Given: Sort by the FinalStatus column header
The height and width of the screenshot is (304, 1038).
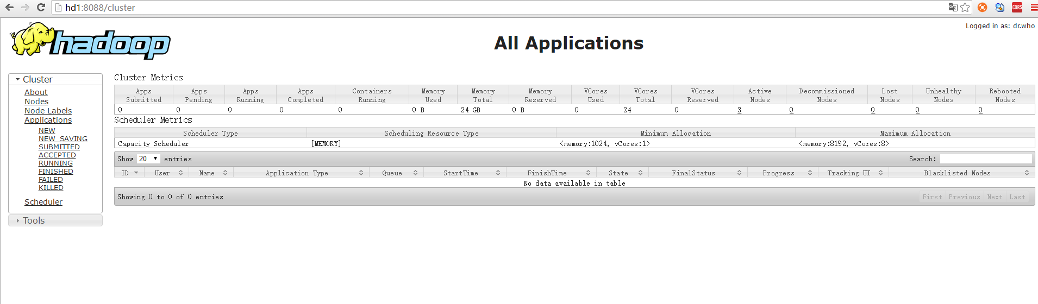Looking at the screenshot, I should tap(698, 173).
